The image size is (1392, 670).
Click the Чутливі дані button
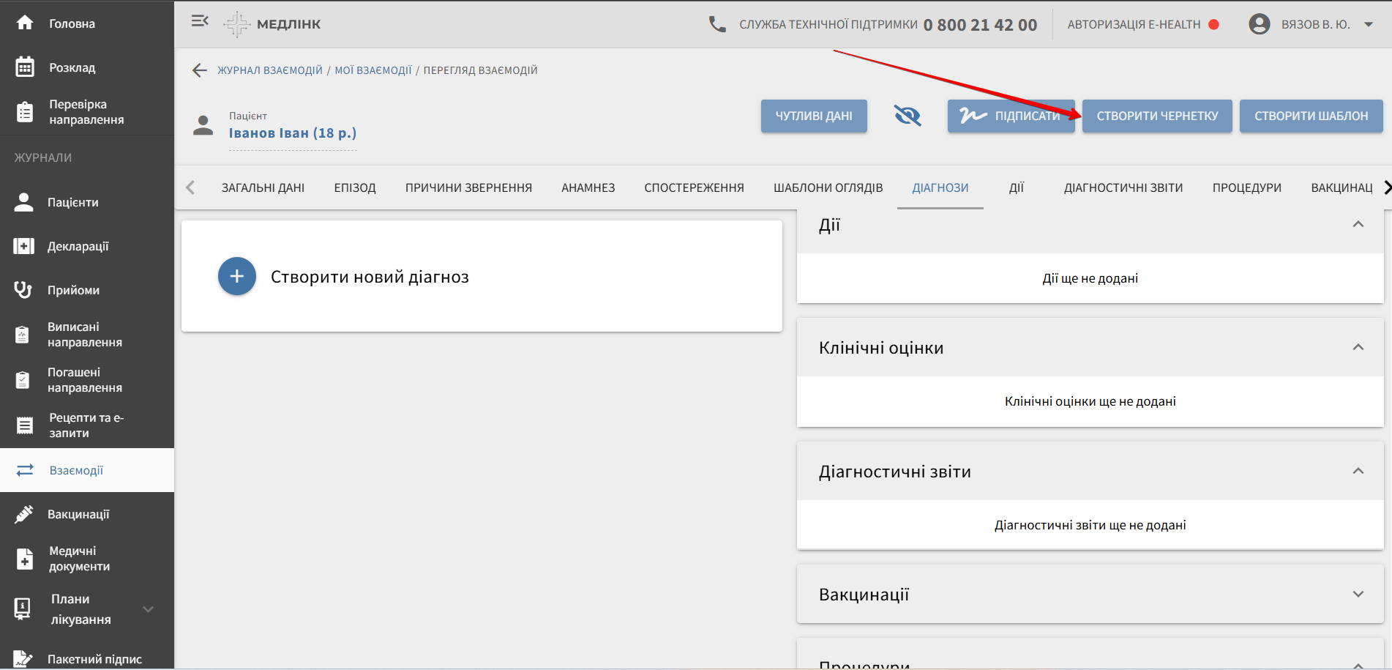click(x=814, y=116)
